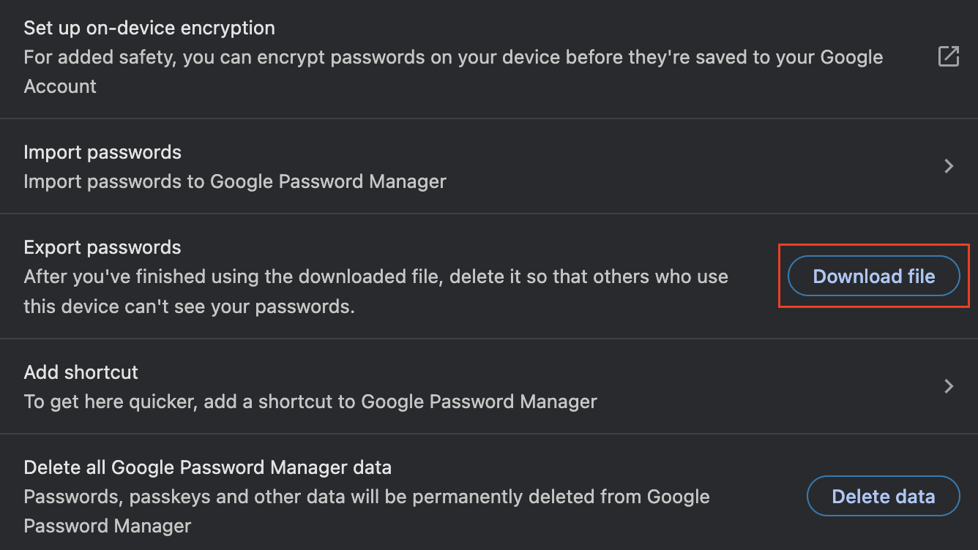This screenshot has height=550, width=978.
Task: Choose the Add shortcut row title
Action: point(81,372)
